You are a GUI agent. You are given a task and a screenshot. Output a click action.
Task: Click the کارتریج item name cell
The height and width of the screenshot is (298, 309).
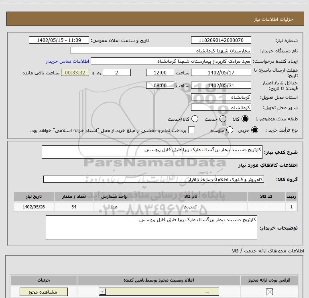[190, 207]
